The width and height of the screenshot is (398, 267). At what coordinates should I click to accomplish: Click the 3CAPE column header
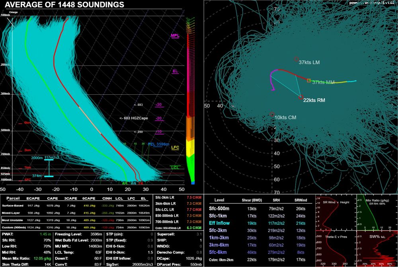(70, 199)
